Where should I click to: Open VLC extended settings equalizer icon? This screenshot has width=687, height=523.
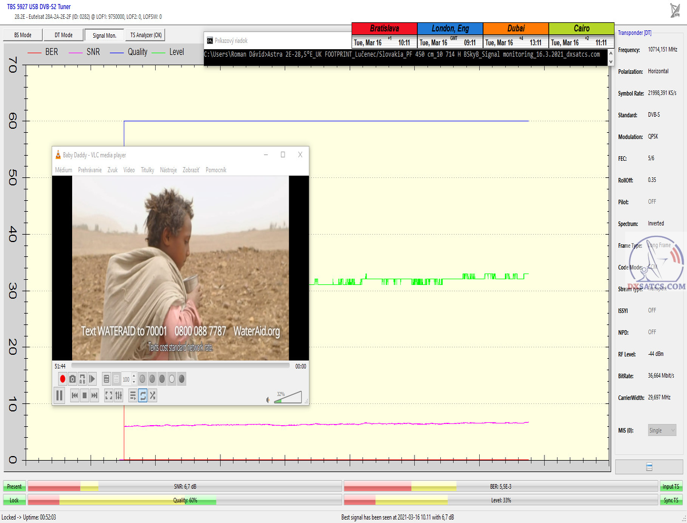[x=119, y=395]
